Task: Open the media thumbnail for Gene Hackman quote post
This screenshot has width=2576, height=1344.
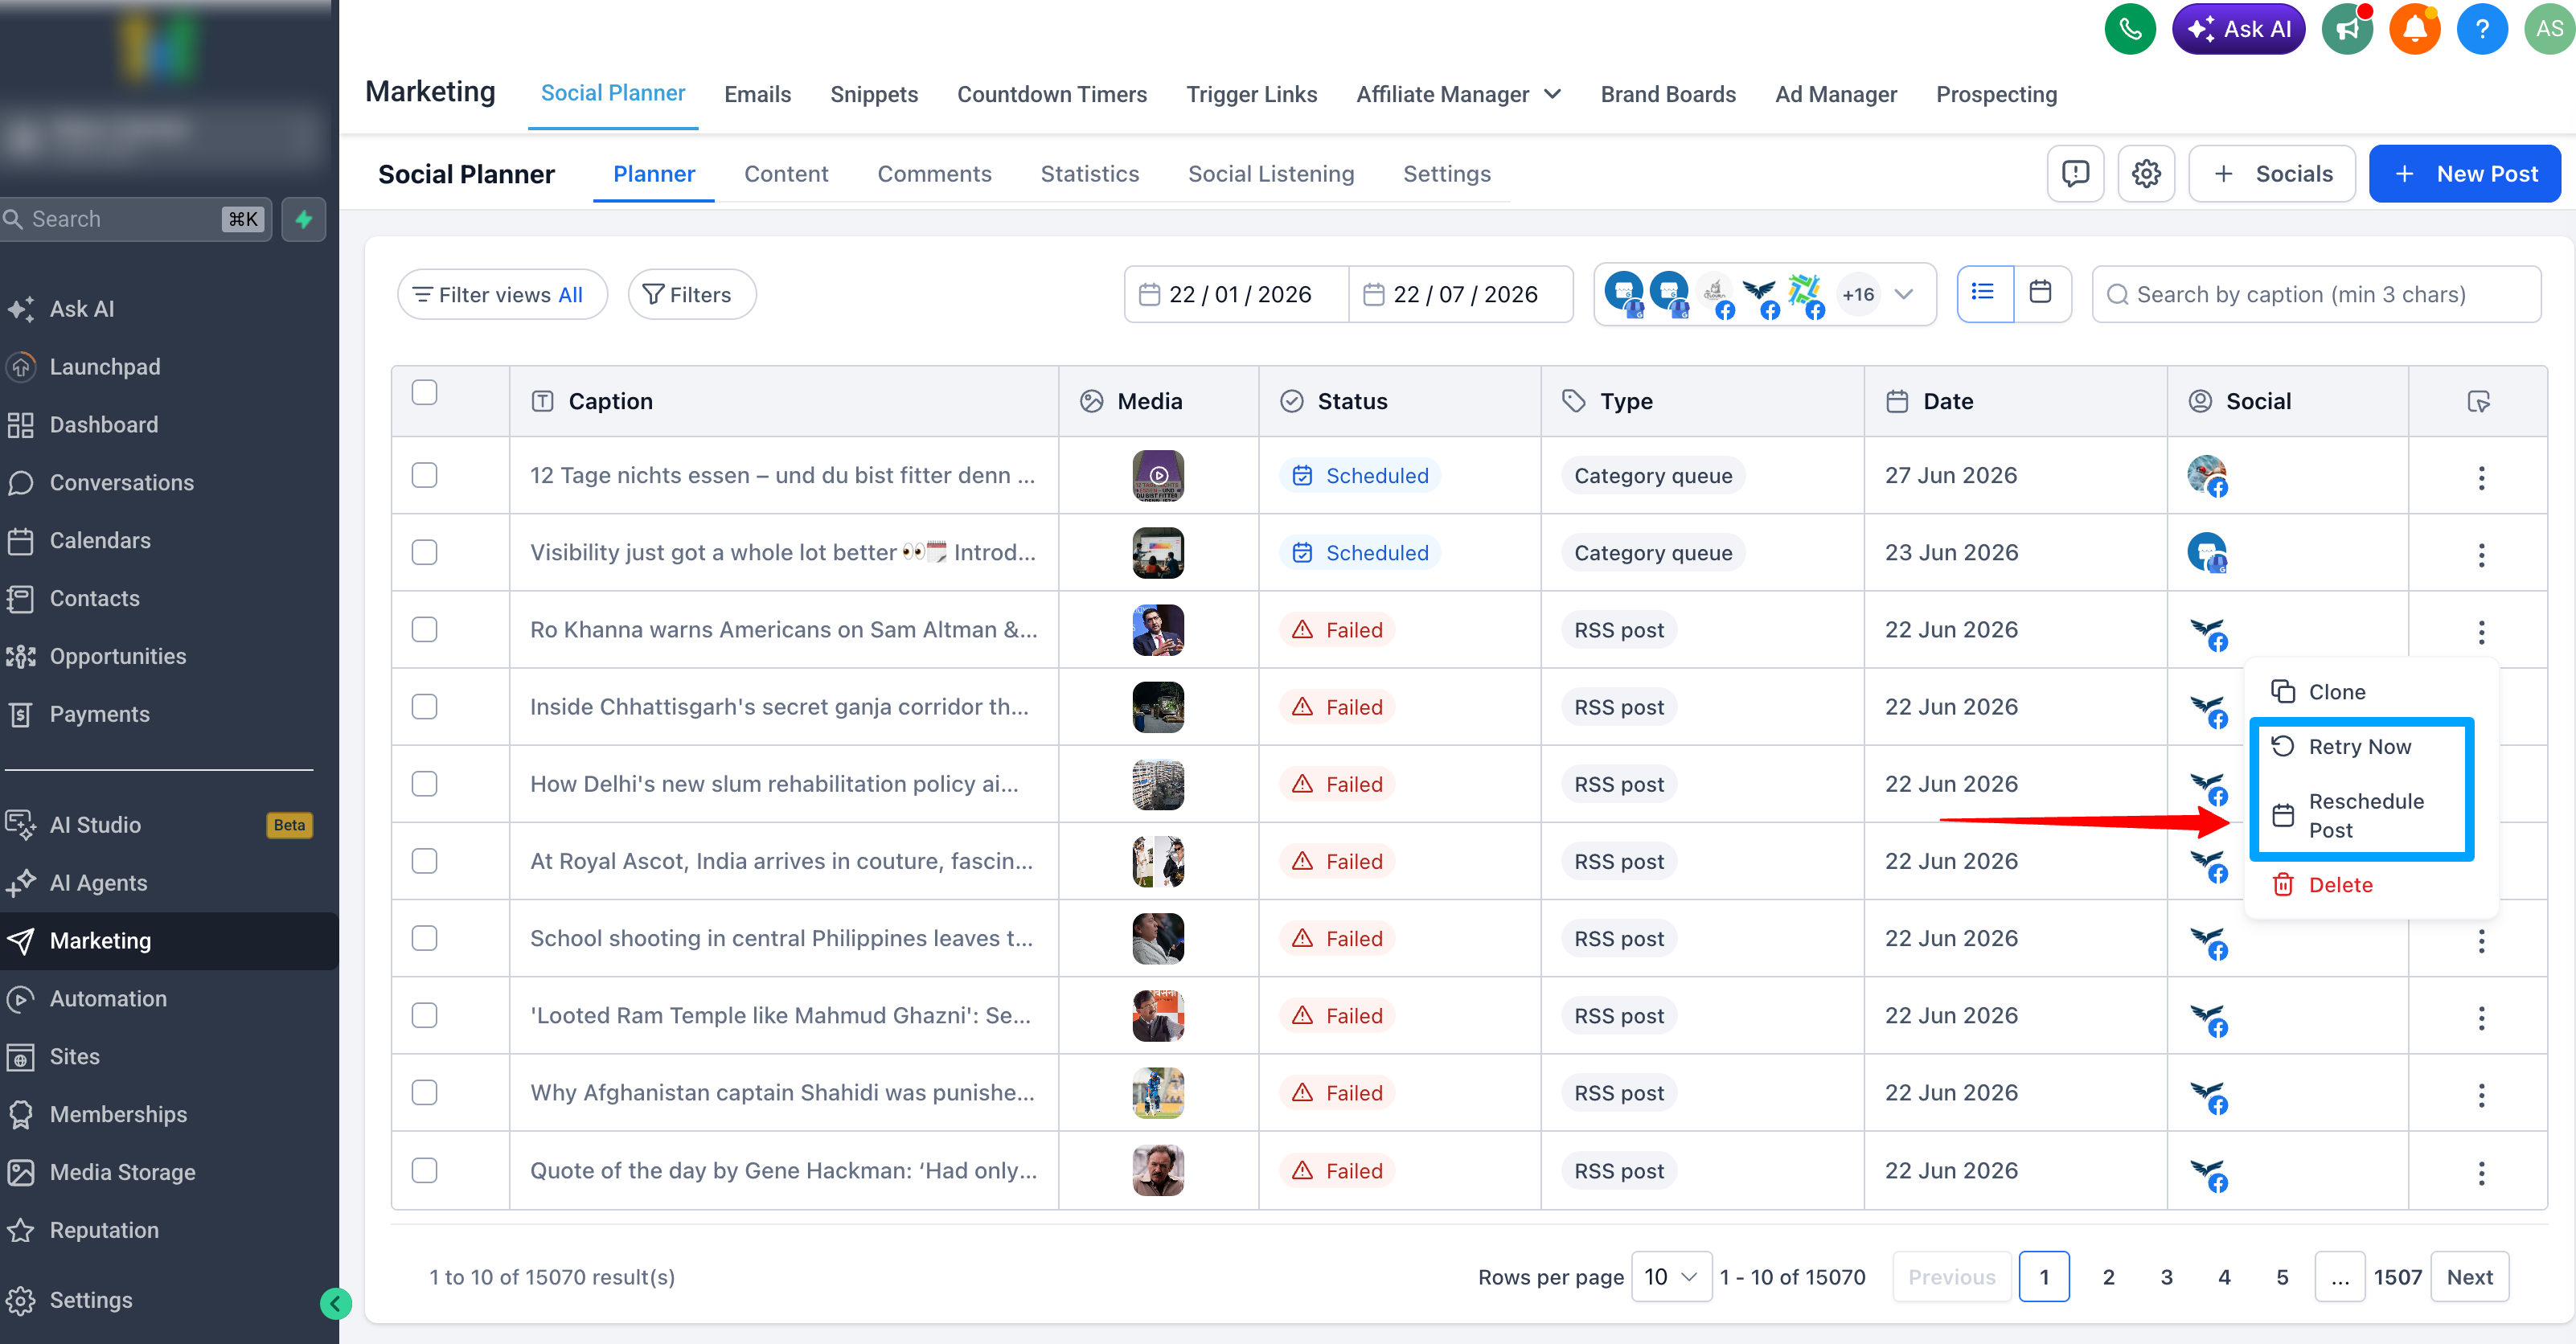Action: pos(1157,1170)
